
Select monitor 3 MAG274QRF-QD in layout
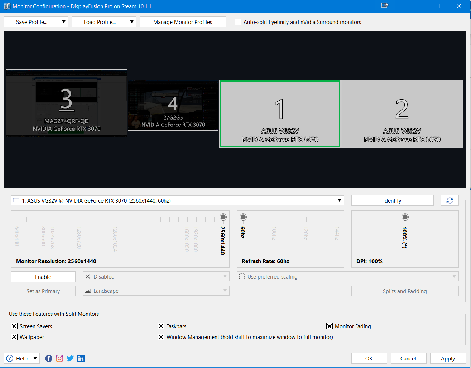point(67,103)
